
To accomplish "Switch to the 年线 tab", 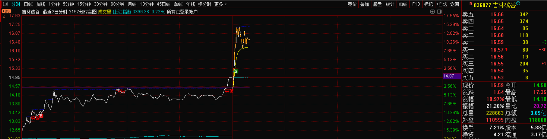I will click(190, 4).
